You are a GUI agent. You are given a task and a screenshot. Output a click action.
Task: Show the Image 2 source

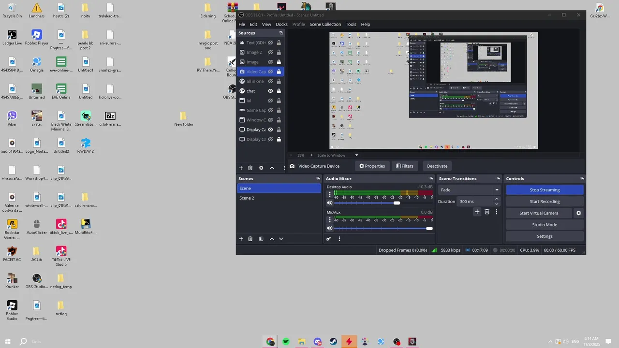pyautogui.click(x=270, y=52)
